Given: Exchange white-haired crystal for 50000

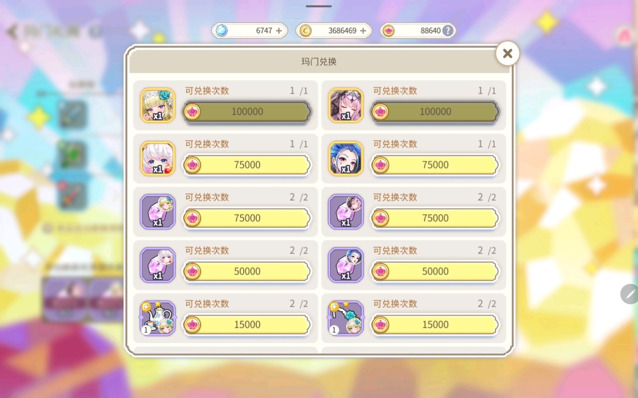Looking at the screenshot, I should tap(247, 271).
